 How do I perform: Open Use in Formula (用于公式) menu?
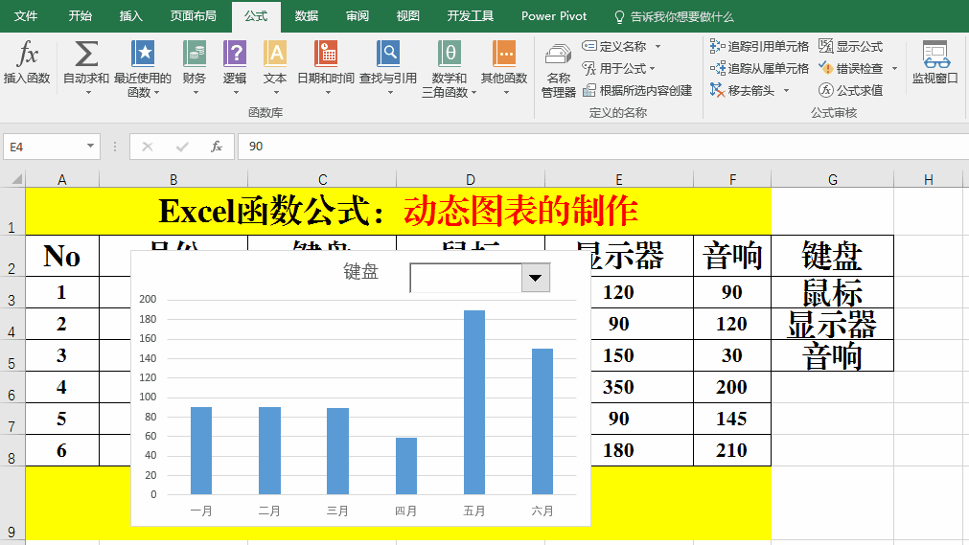pyautogui.click(x=618, y=69)
